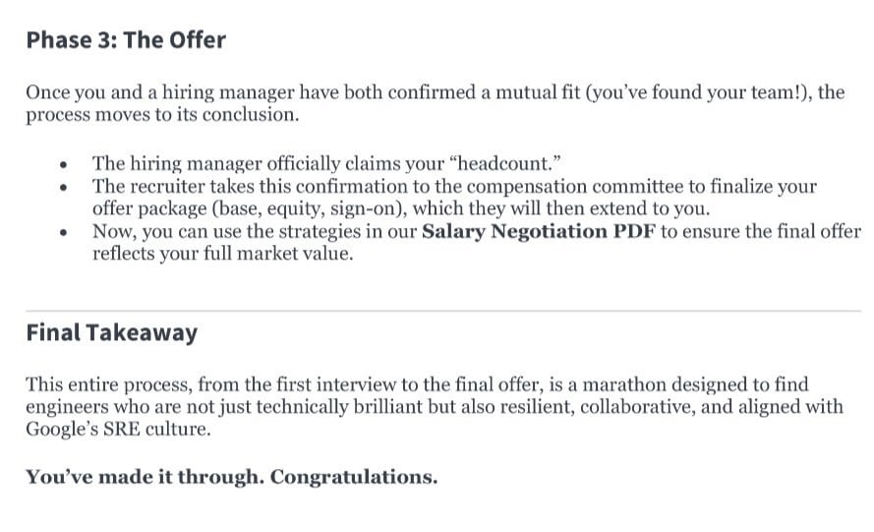
Task: Click the bold word "Congratulations."
Action: click(354, 477)
